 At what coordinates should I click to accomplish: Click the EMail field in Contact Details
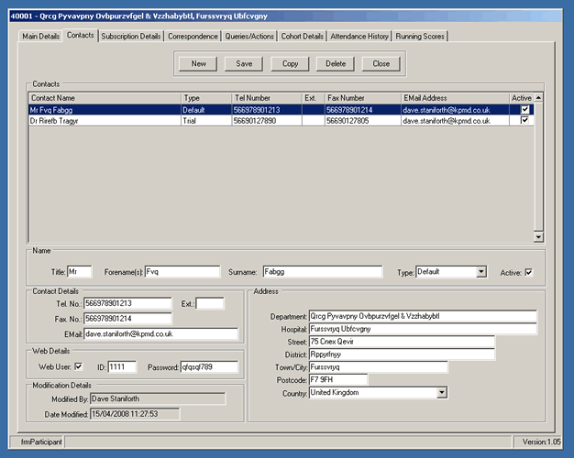[x=160, y=334]
